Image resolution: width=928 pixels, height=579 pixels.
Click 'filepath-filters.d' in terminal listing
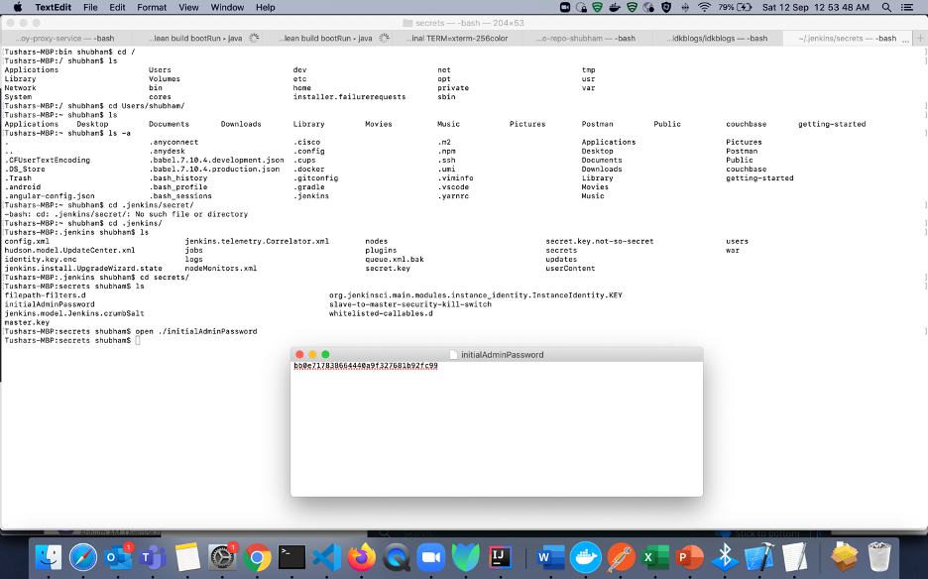(45, 295)
